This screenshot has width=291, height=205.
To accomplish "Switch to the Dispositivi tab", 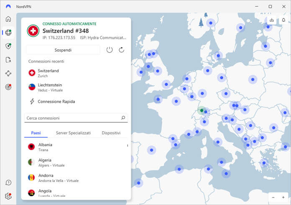I will (x=111, y=133).
